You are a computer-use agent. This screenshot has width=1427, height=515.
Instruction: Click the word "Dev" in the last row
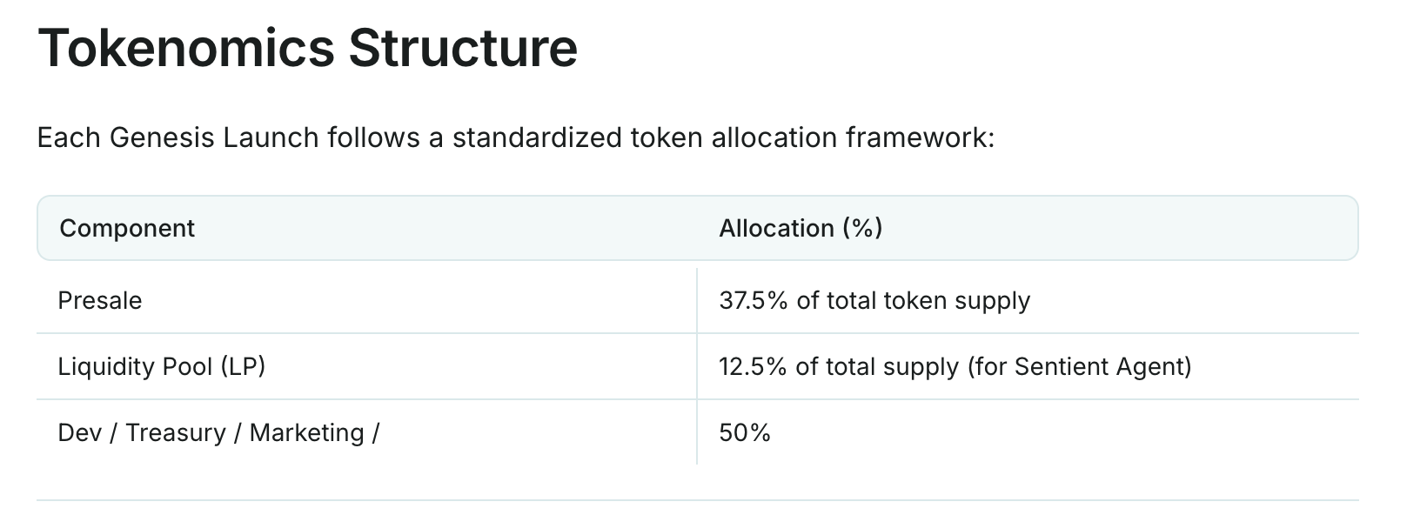(79, 432)
